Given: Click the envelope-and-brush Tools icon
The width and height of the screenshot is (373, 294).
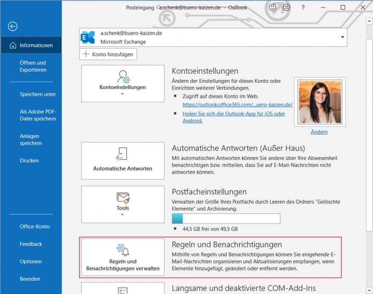Looking at the screenshot, I should coord(123,198).
